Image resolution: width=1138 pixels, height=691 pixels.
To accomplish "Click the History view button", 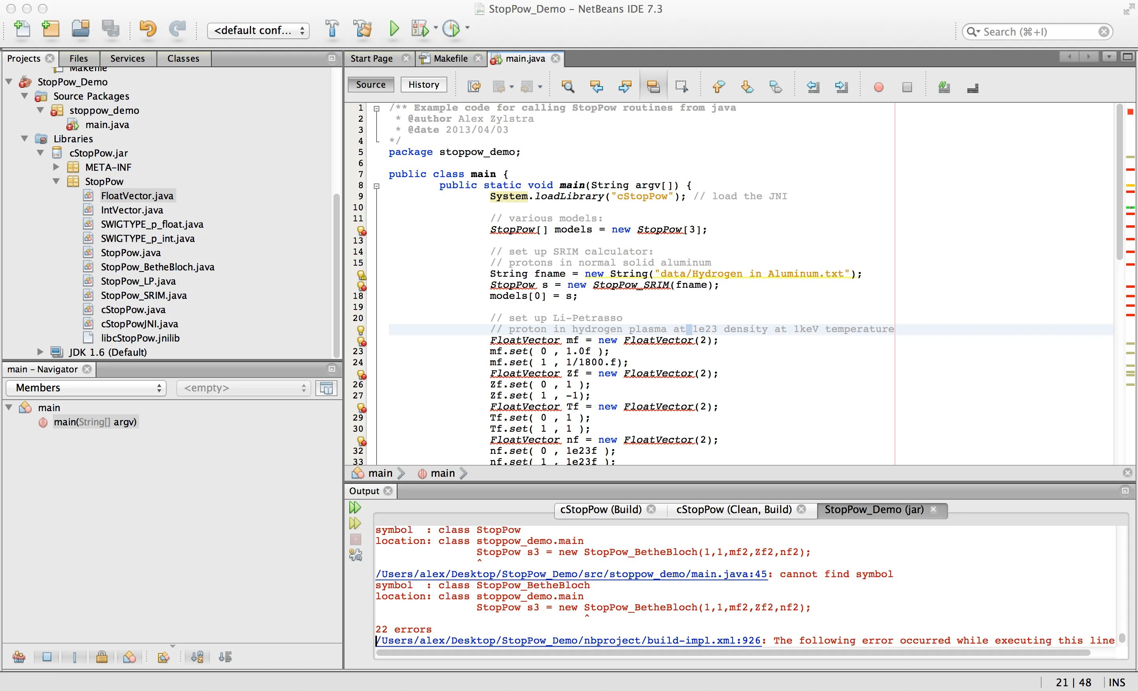I will [x=424, y=85].
